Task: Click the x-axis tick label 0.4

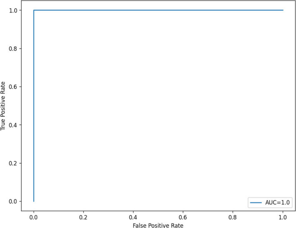Action: pos(133,218)
